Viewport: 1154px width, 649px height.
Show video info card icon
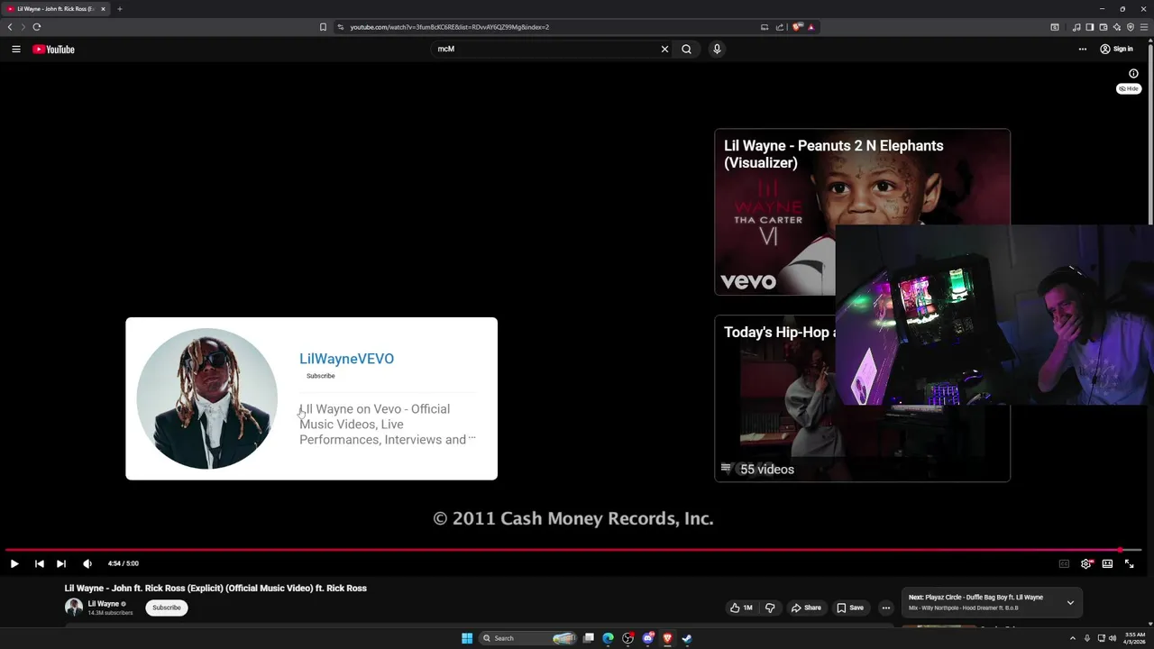pyautogui.click(x=1133, y=74)
